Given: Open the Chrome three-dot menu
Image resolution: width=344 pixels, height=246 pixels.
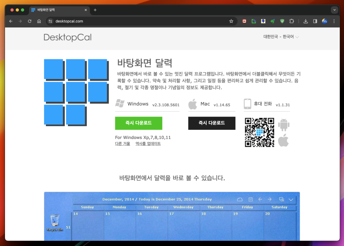Looking at the screenshot, I should [334, 21].
